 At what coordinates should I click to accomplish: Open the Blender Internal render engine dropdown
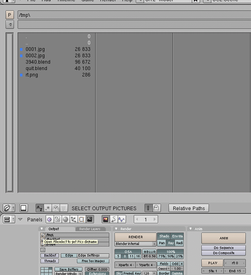click(135, 244)
